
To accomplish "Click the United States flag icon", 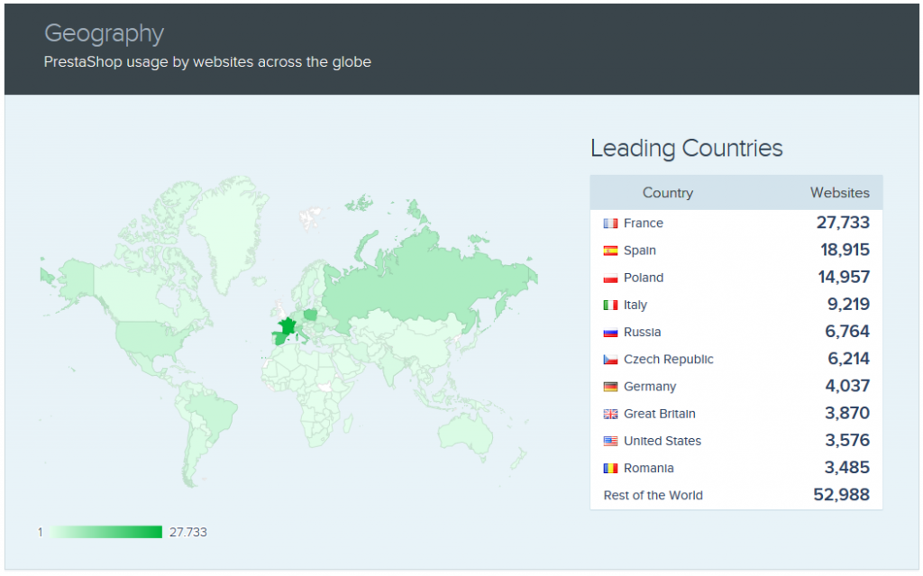I will 610,441.
